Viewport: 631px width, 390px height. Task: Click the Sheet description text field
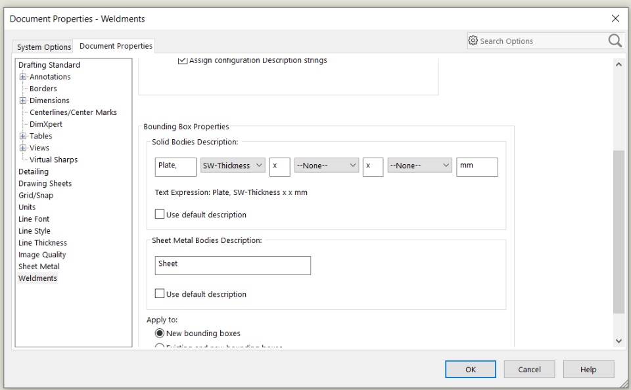[233, 265]
